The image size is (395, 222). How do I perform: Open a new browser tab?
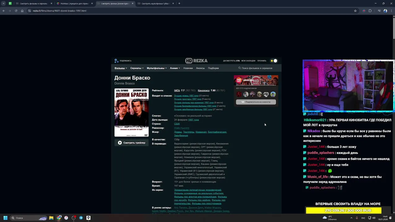[x=179, y=3]
